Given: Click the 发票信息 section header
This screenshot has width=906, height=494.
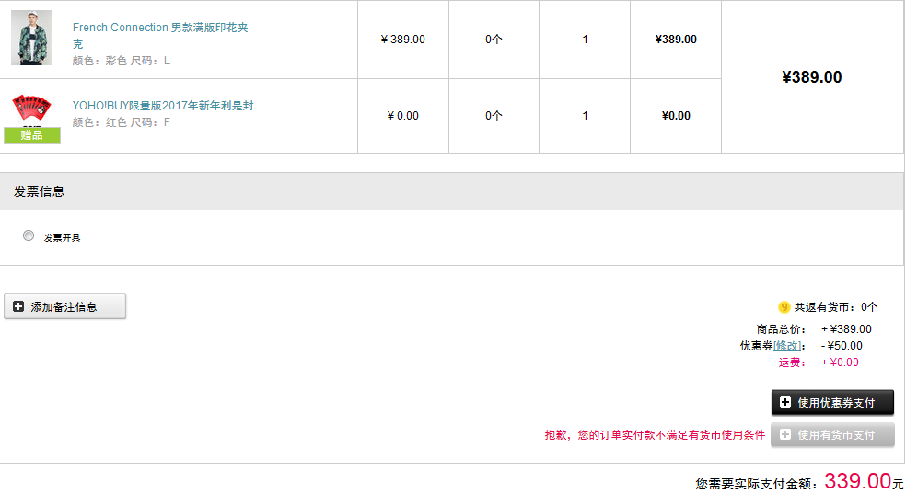Looking at the screenshot, I should tap(452, 191).
